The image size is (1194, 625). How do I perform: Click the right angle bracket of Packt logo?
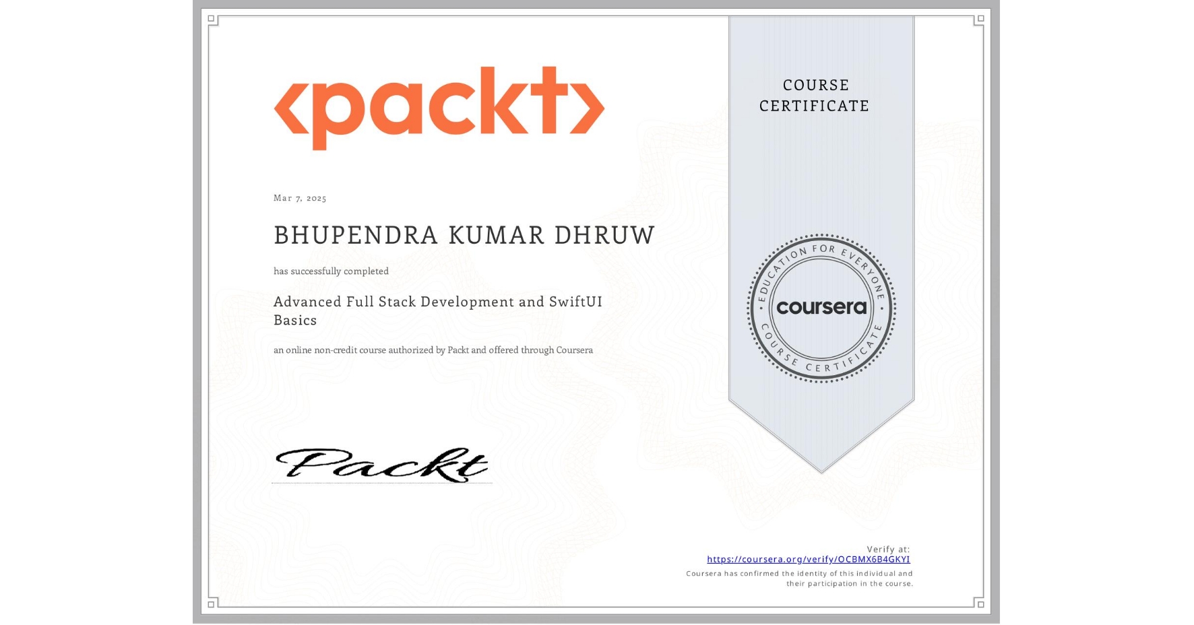tap(585, 108)
